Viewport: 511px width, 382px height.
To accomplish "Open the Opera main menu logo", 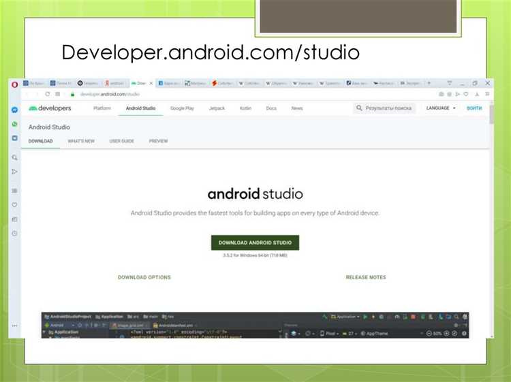I will click(x=15, y=84).
